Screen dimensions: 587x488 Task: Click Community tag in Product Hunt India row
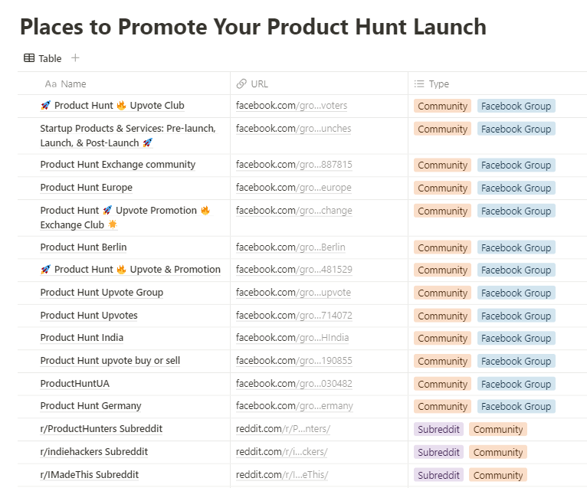click(442, 338)
